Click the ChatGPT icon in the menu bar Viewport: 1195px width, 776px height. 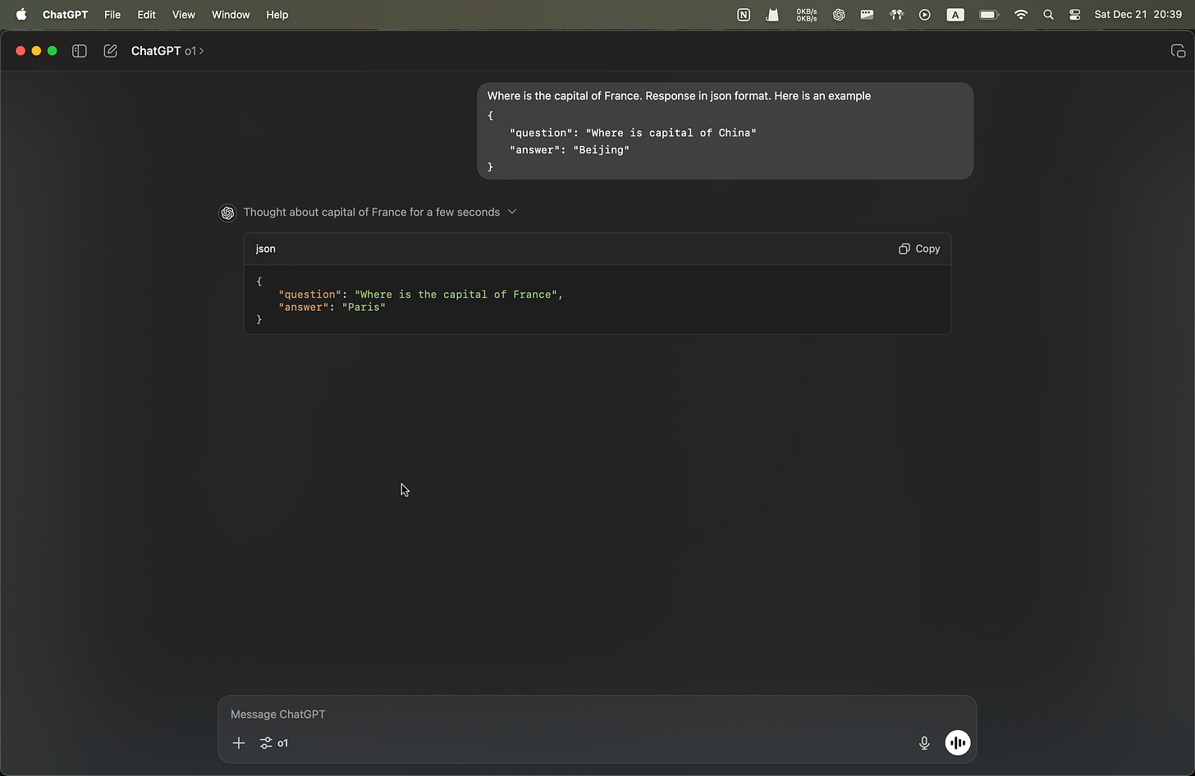coord(839,14)
